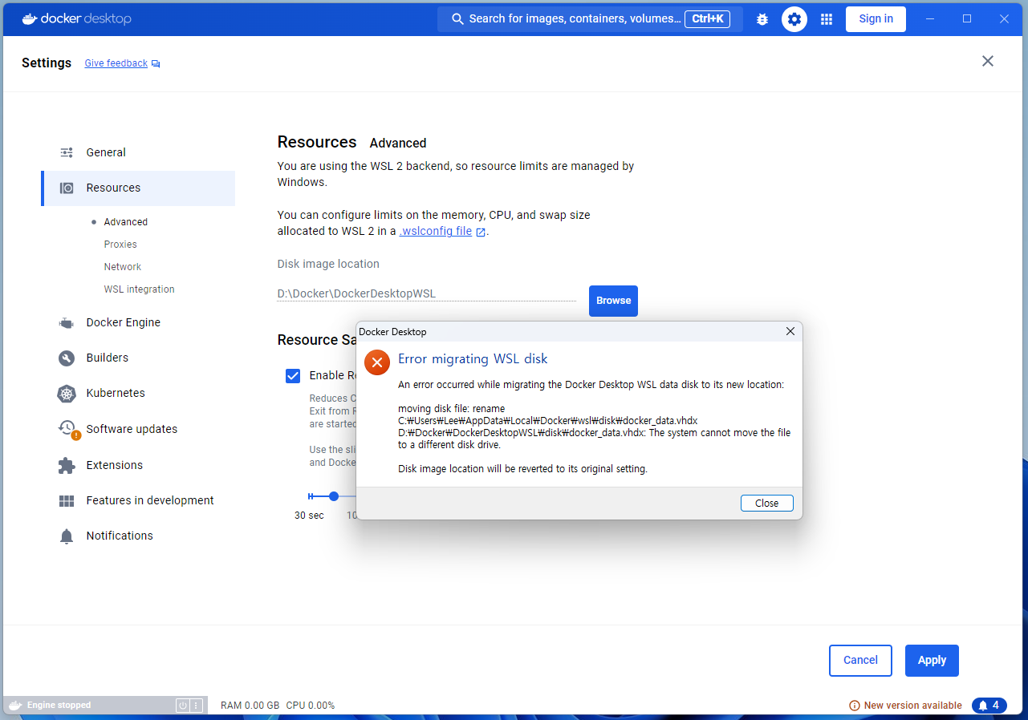This screenshot has width=1028, height=720.
Task: Click the Apply button
Action: pyautogui.click(x=932, y=661)
